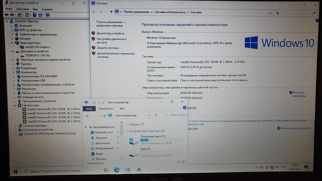Click Back arrow in Система window
Screen dimensions: 322x181
coord(94,12)
